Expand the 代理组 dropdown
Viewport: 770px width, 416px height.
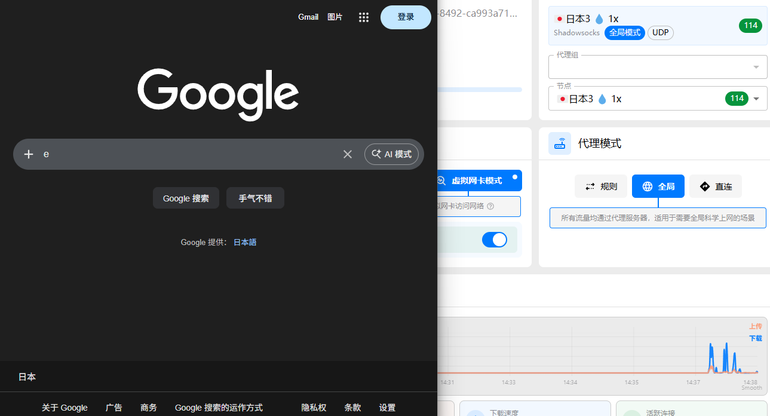pyautogui.click(x=756, y=67)
